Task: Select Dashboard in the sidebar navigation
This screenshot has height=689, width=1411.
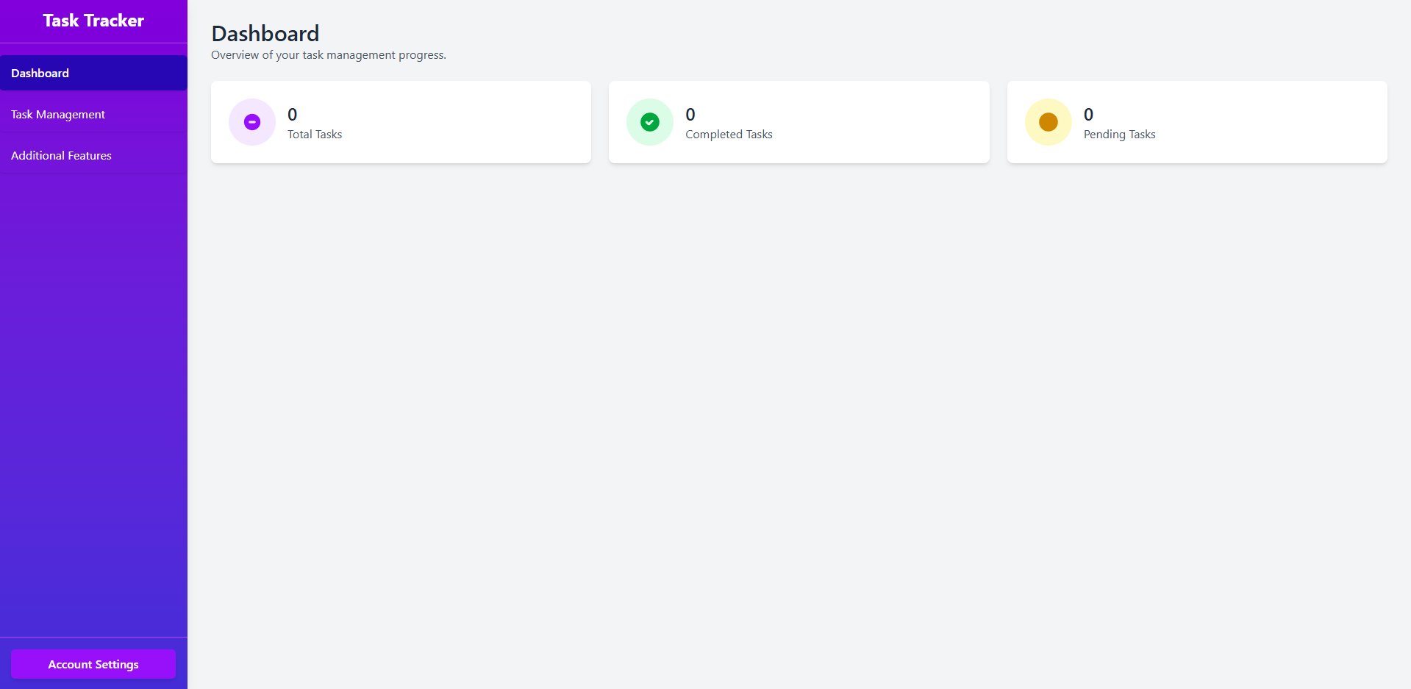Action: click(x=40, y=73)
